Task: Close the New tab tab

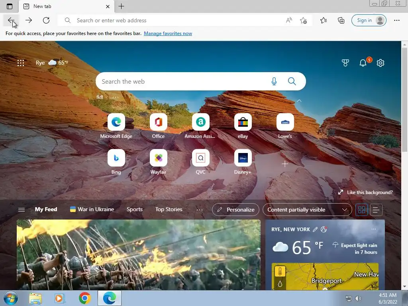Action: (108, 6)
